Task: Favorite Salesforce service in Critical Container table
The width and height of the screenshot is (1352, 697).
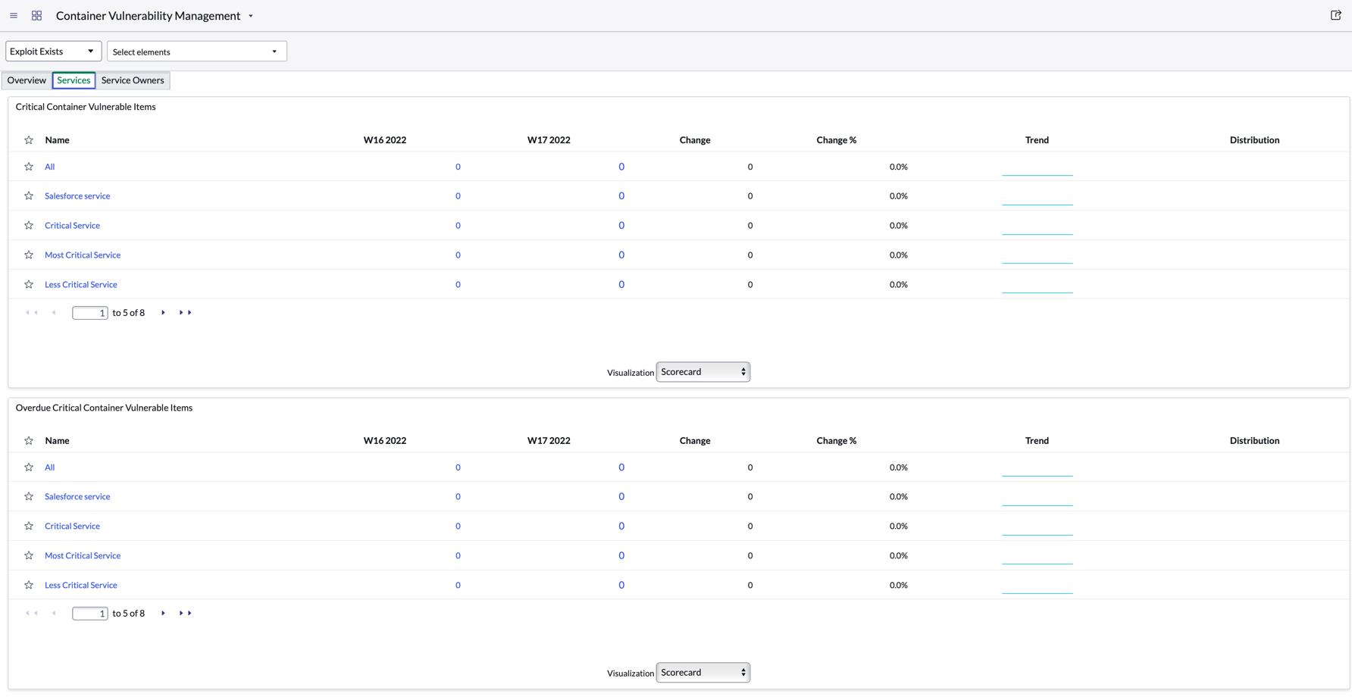Action: tap(29, 196)
